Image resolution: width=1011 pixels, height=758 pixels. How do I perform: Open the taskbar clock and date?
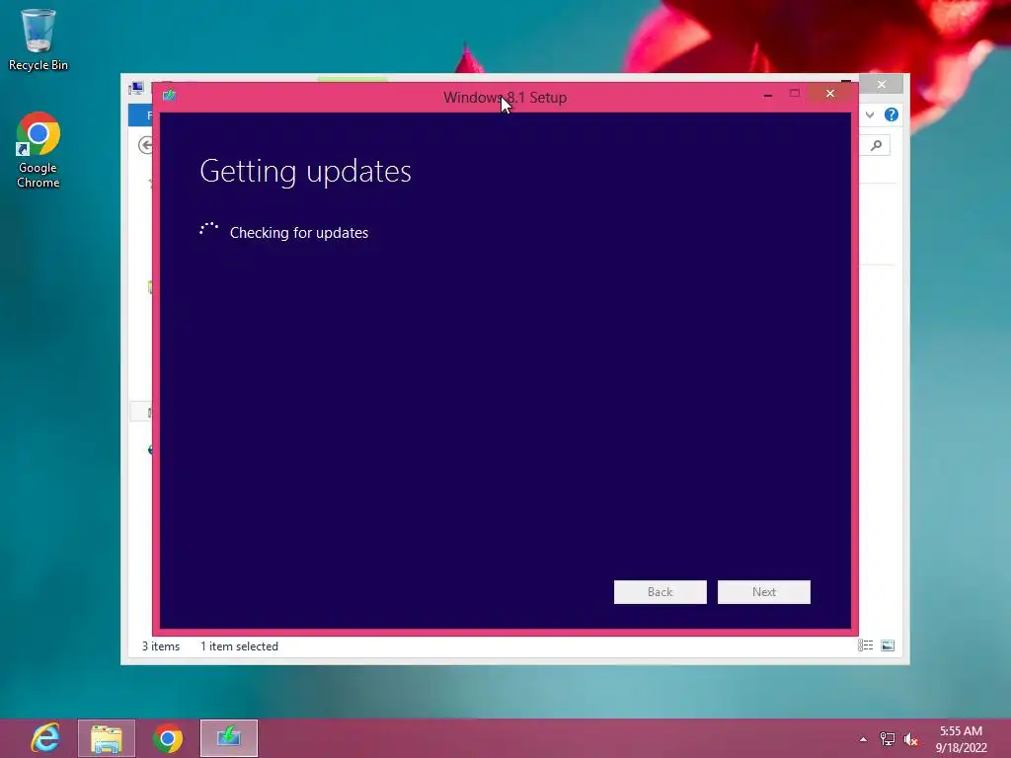pos(962,739)
